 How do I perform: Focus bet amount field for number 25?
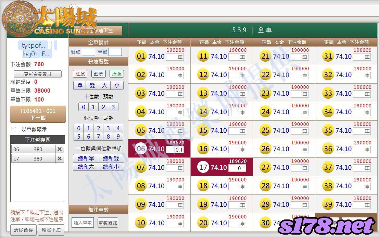(x=300, y=131)
